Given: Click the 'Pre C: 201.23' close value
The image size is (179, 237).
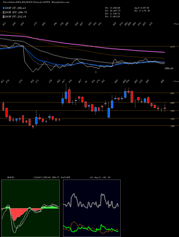Looking at the screenshot, I should (112, 17).
